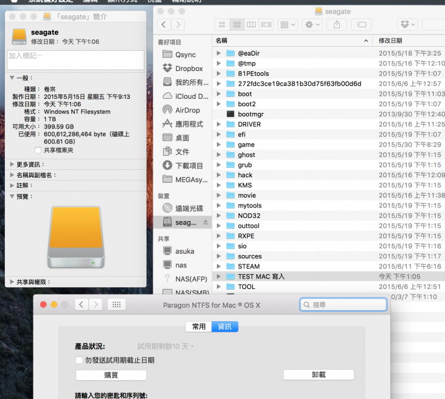Select shared computer asuka in sidebar

point(183,251)
